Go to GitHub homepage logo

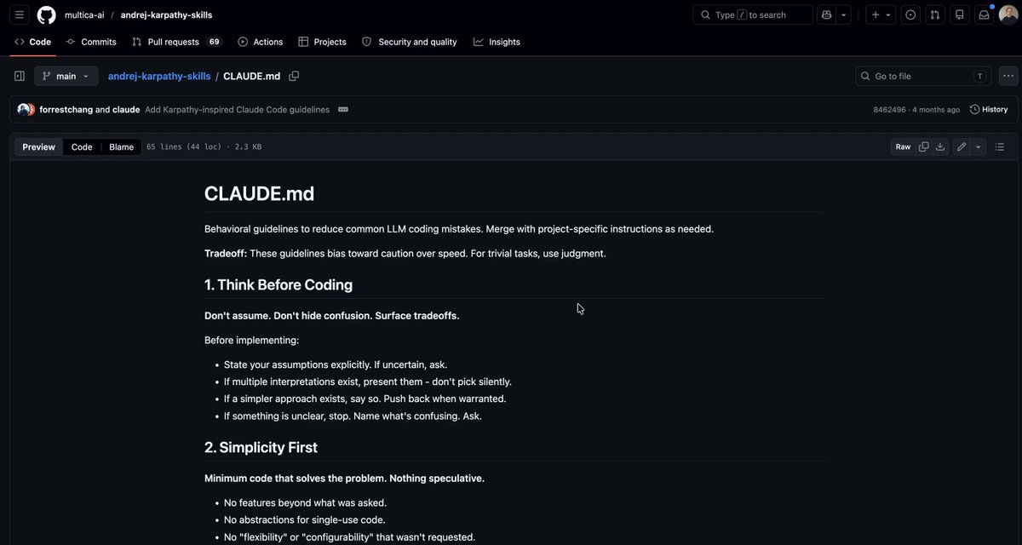coord(46,14)
